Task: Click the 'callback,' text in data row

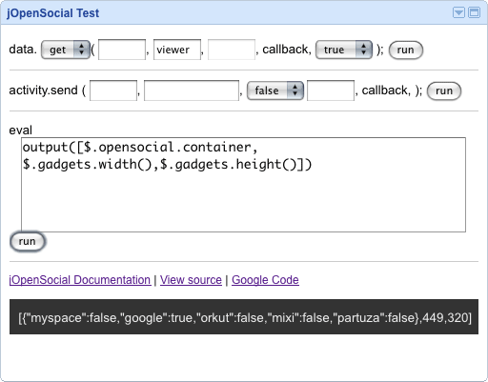Action: [x=287, y=50]
